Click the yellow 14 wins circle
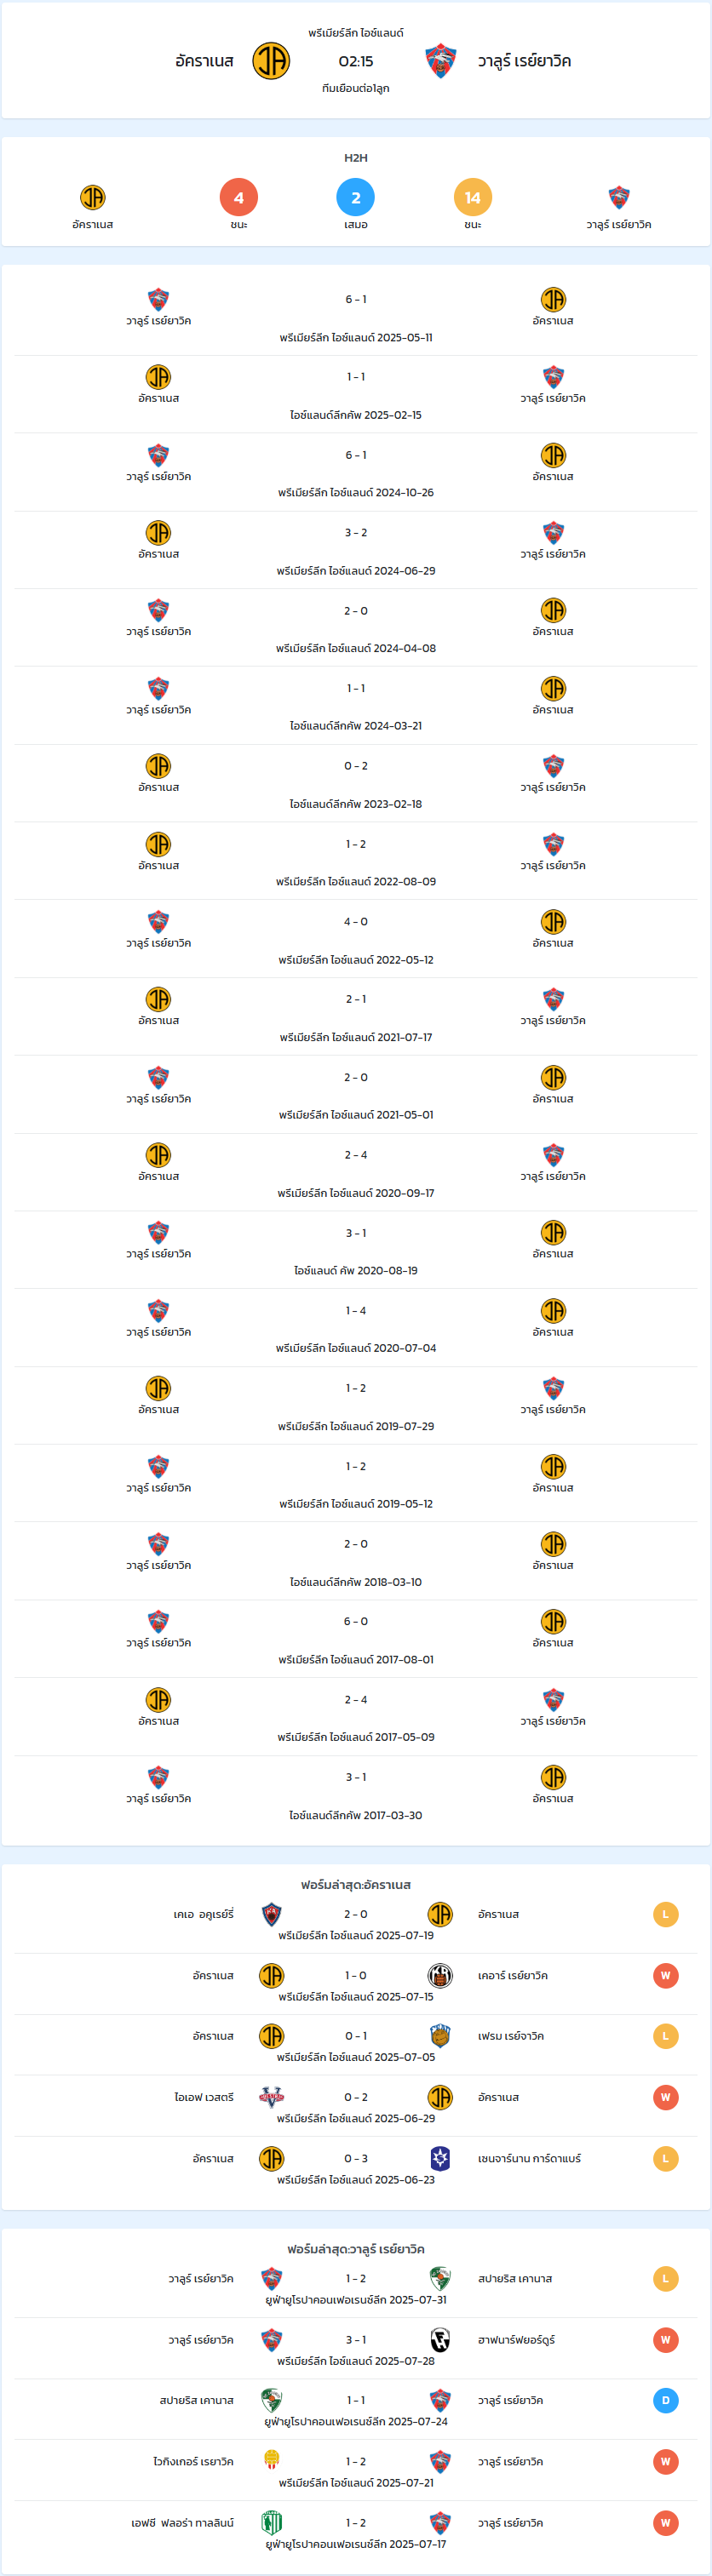The image size is (712, 2576). tap(473, 198)
